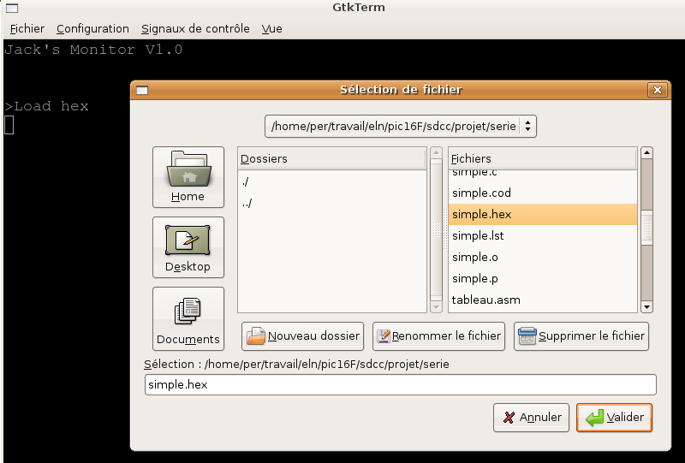The image size is (685, 463).
Task: Select the ./ folder entry
Action: tap(332, 181)
